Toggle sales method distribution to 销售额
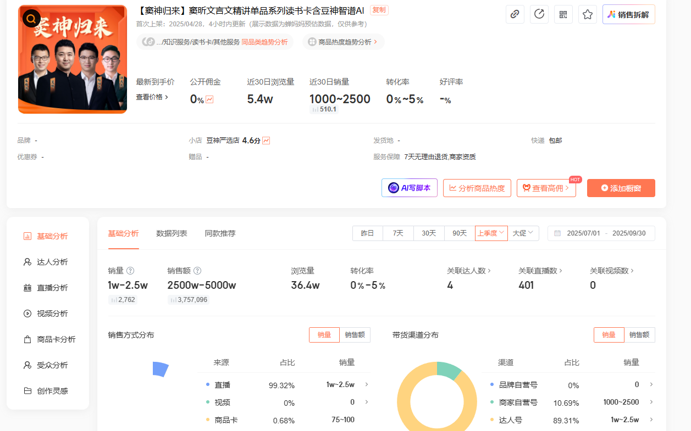The height and width of the screenshot is (431, 691). coord(355,335)
